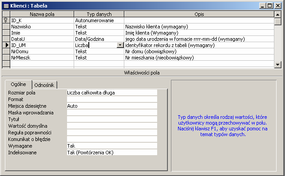Click the Autonumerowanie data type cell
Image resolution: width=285 pixels, height=176 pixels.
99,20
